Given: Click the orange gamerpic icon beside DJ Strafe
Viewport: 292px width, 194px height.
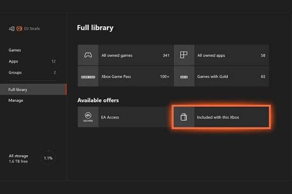Looking at the screenshot, I should click(19, 29).
